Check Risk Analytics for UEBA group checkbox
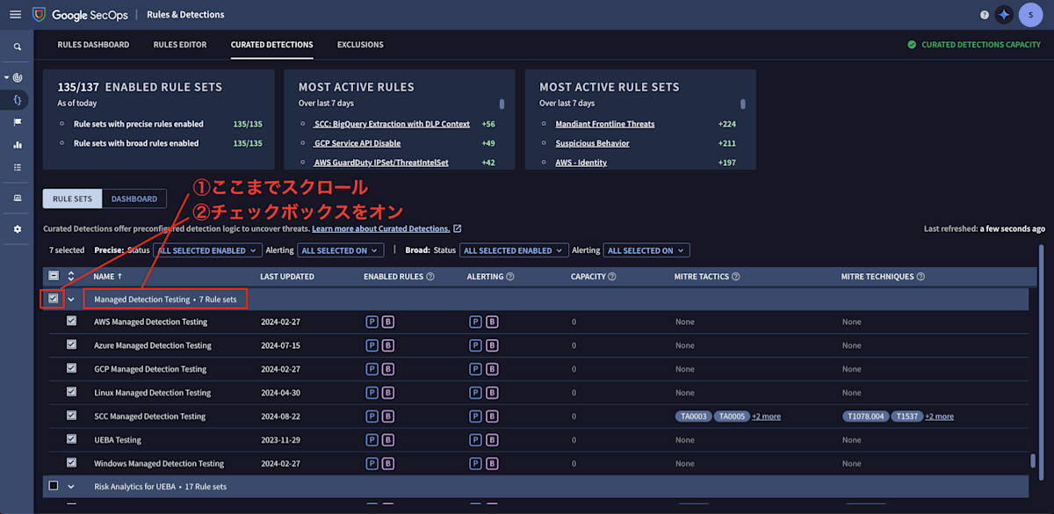The image size is (1054, 514). [54, 486]
